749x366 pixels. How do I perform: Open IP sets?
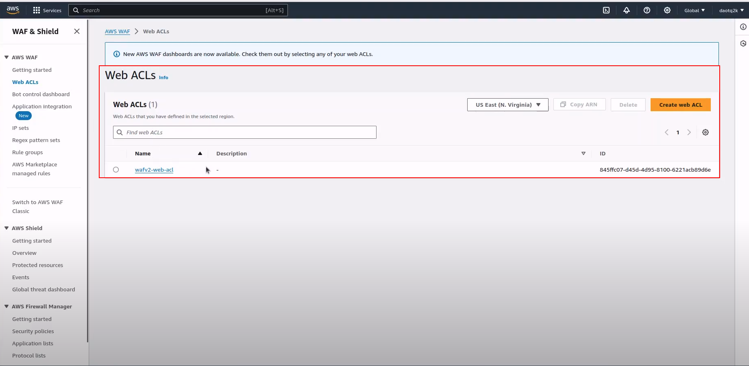pyautogui.click(x=20, y=128)
